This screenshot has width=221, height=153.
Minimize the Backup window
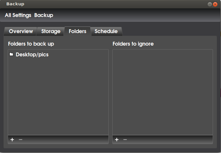coord(210,4)
